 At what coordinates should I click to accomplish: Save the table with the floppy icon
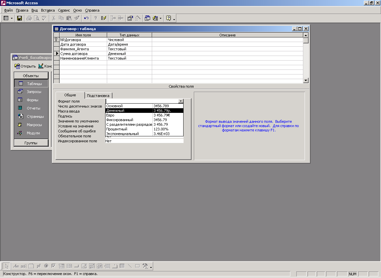[x=20, y=18]
